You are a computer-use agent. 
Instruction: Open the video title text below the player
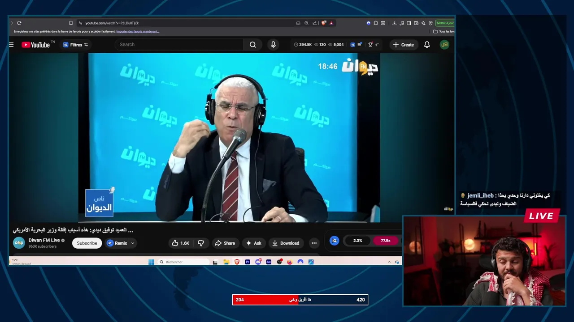click(x=73, y=230)
